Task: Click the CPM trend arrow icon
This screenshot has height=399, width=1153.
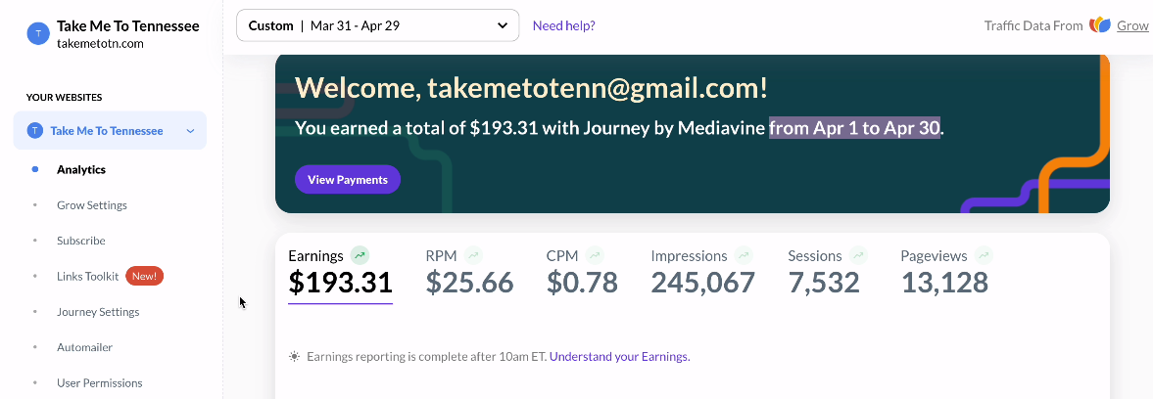Action: click(x=595, y=255)
